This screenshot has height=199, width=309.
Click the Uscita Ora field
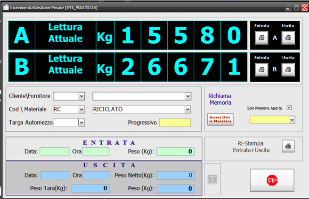[x=96, y=175]
